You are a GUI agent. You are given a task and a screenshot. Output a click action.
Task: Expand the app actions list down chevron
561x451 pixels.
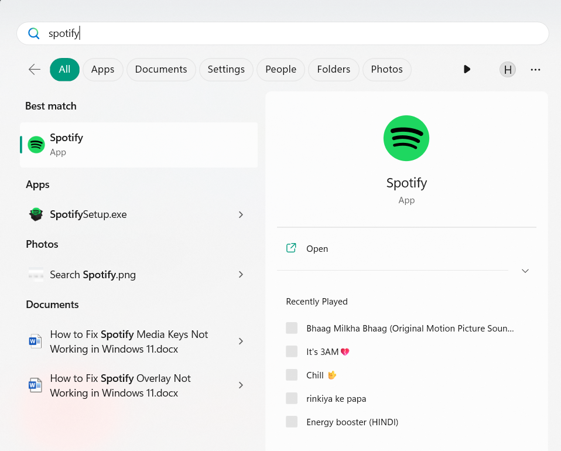pos(525,271)
